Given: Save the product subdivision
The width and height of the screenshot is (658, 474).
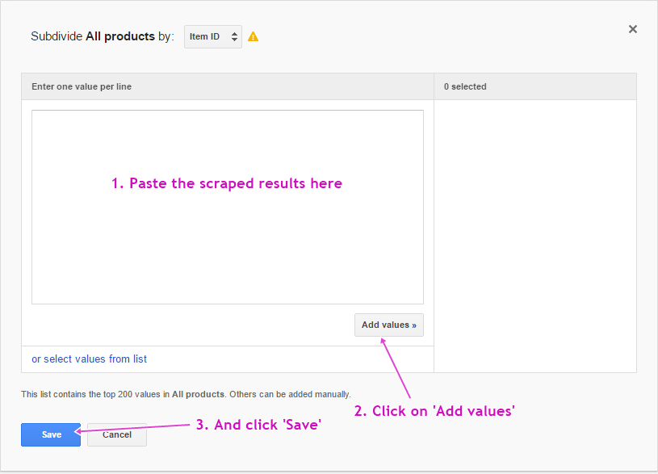Looking at the screenshot, I should [51, 434].
